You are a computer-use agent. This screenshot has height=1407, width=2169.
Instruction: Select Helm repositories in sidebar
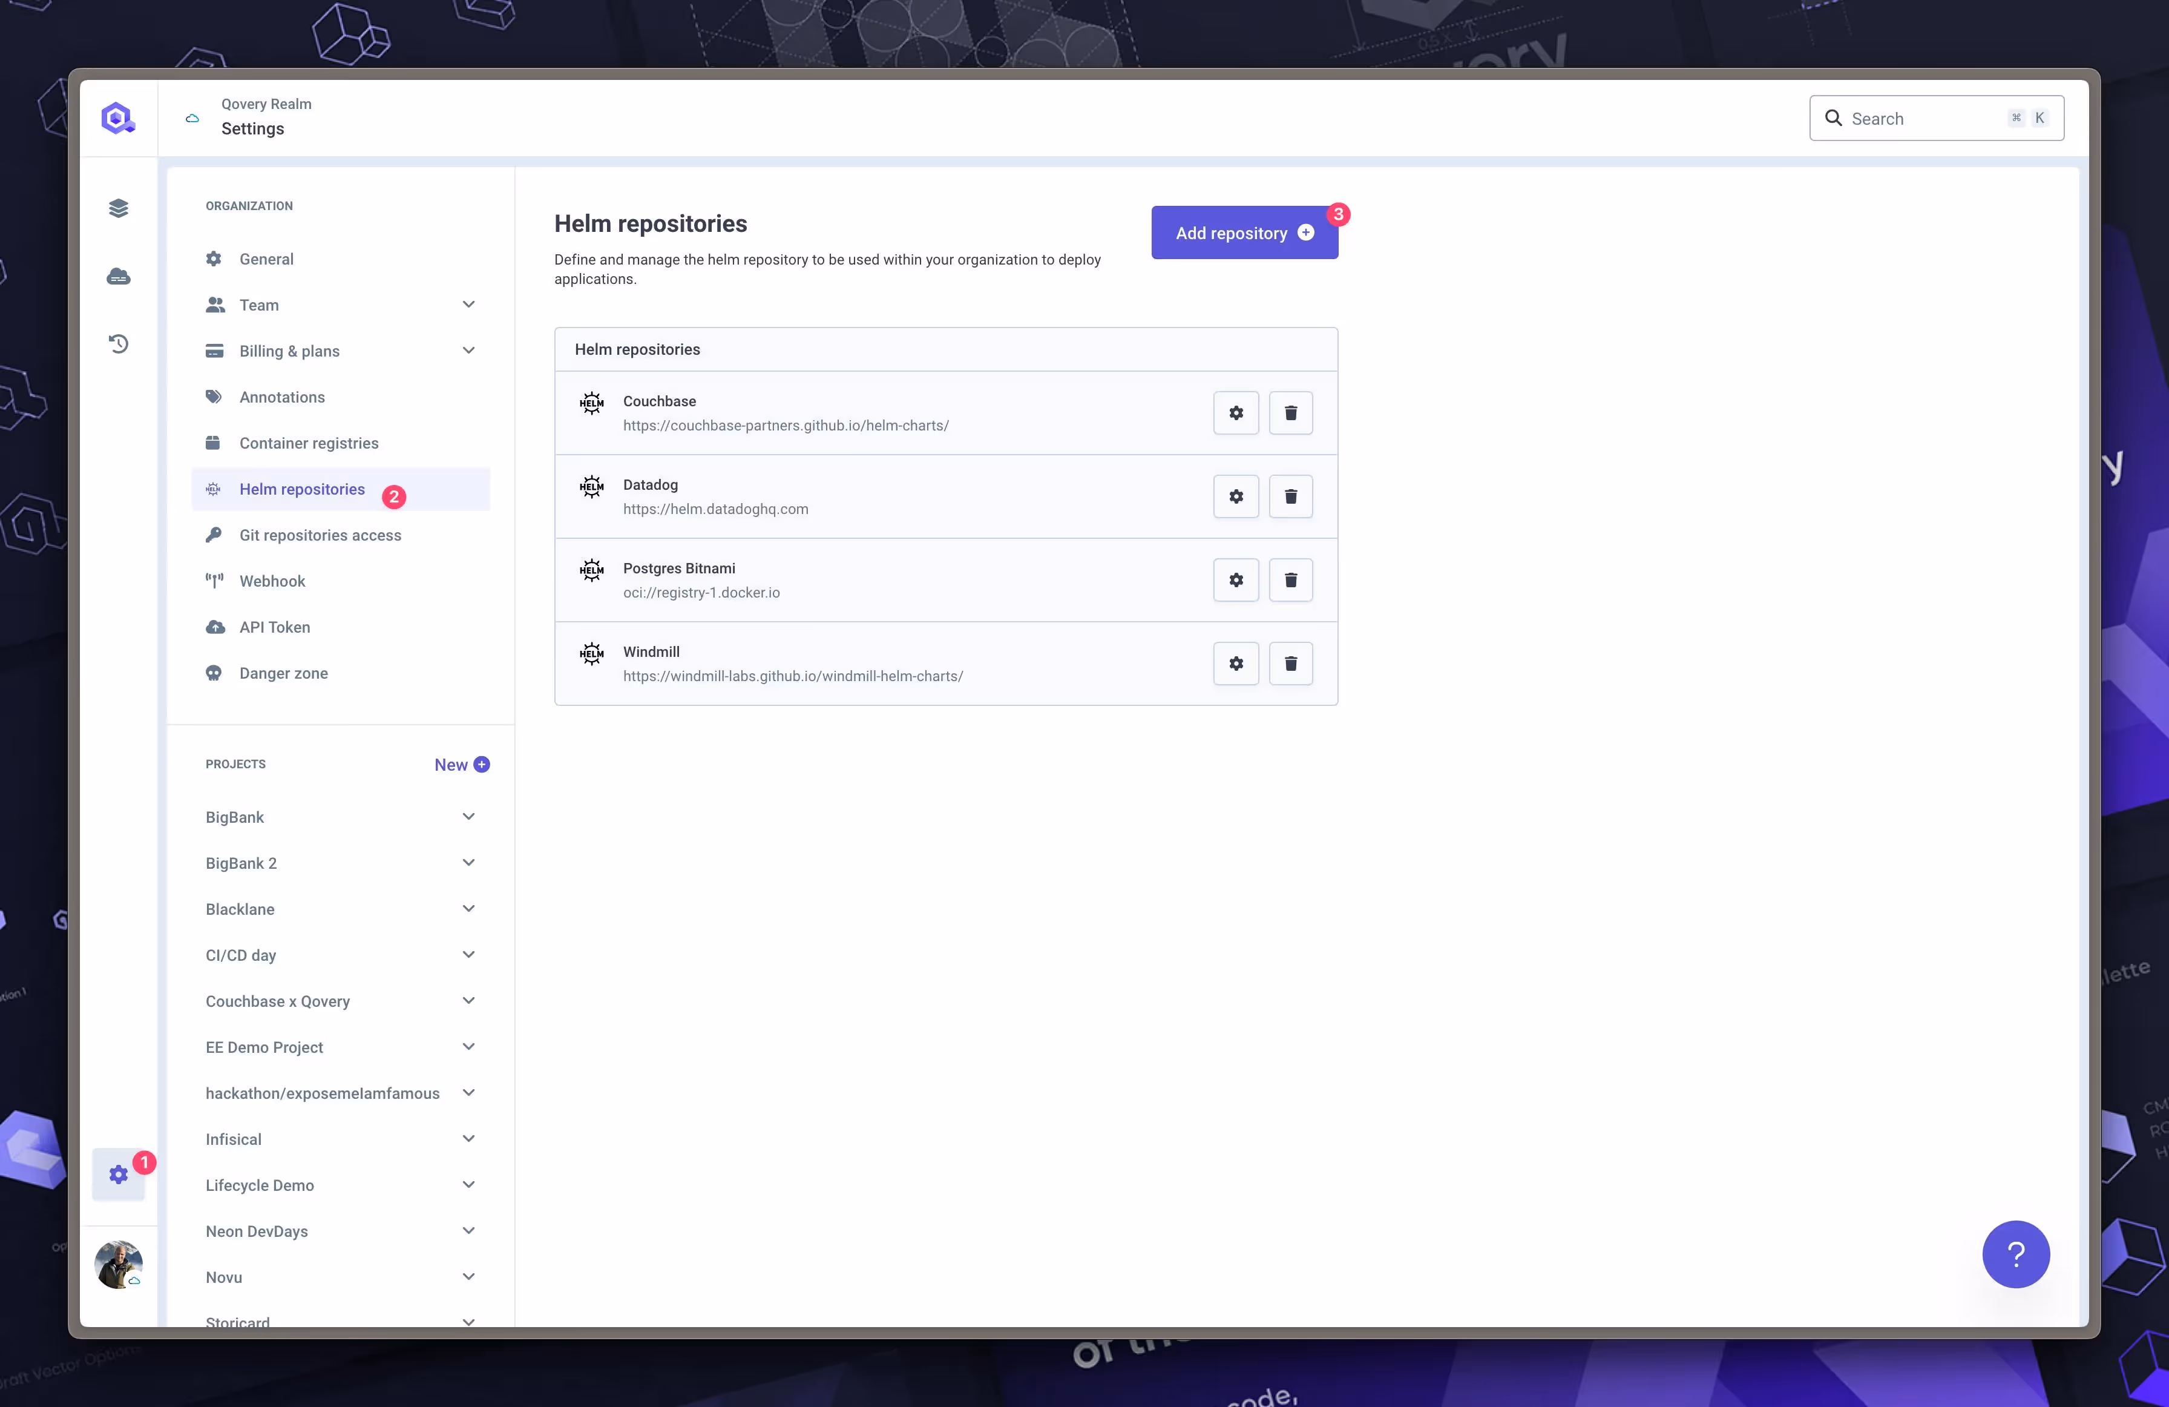click(x=341, y=490)
